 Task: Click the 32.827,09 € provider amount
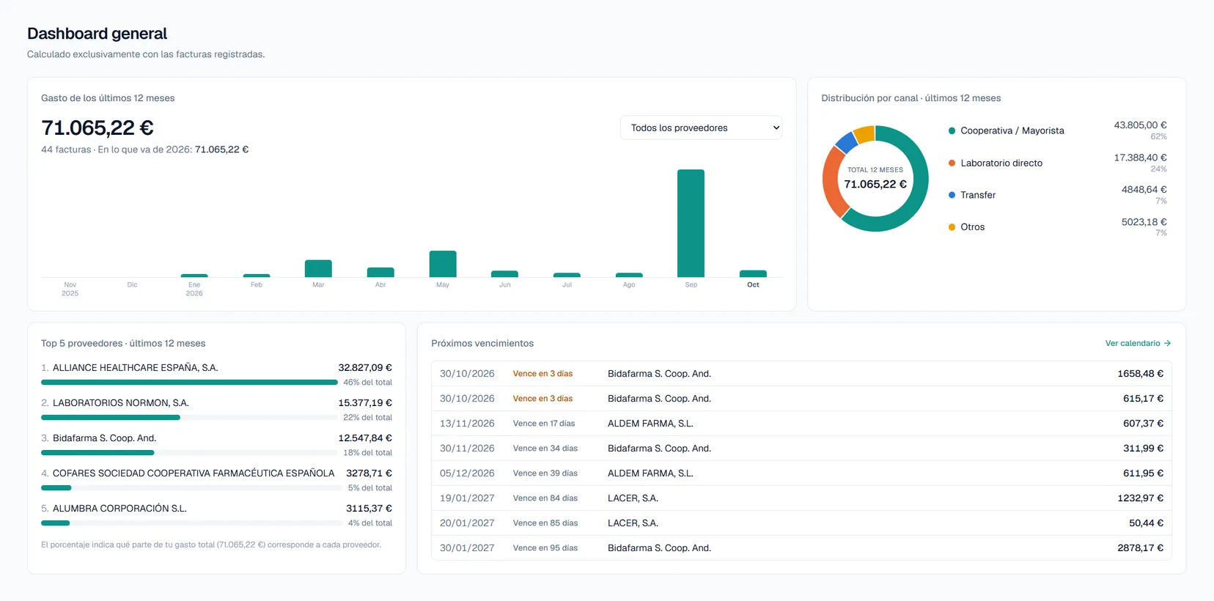[x=365, y=368]
